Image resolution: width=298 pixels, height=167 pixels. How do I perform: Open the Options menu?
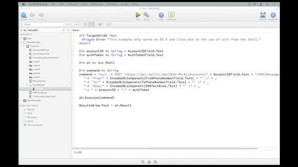click(73, 4)
